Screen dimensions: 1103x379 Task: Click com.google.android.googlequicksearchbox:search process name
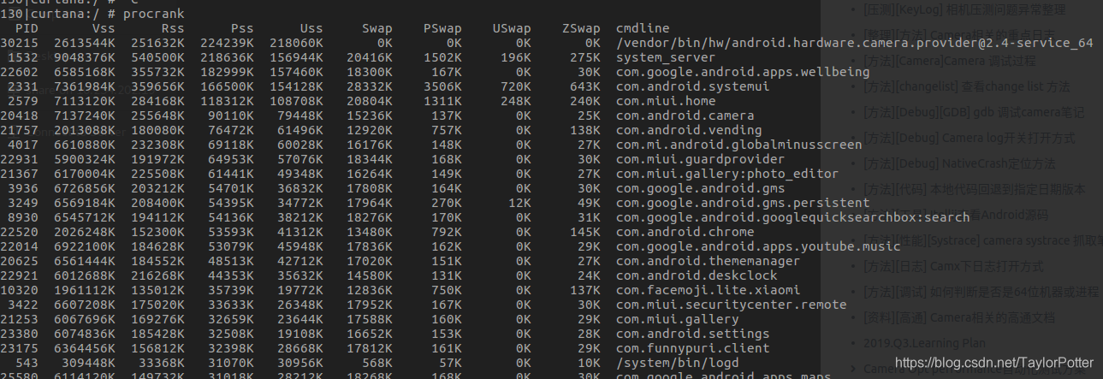point(793,217)
